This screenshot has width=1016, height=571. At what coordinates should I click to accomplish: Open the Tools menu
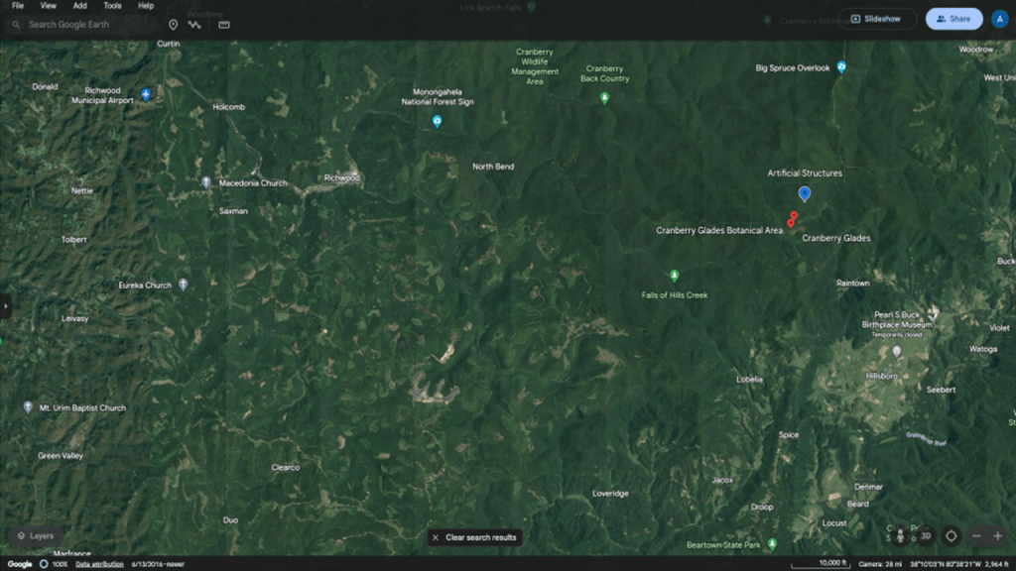click(112, 6)
